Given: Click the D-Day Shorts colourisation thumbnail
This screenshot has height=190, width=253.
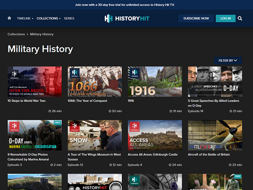Looking at the screenshot, I should point(35,135).
